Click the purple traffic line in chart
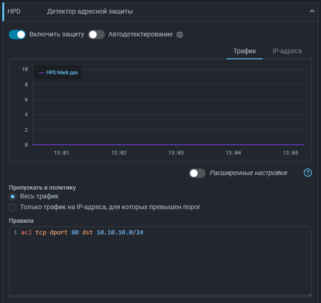 168,145
